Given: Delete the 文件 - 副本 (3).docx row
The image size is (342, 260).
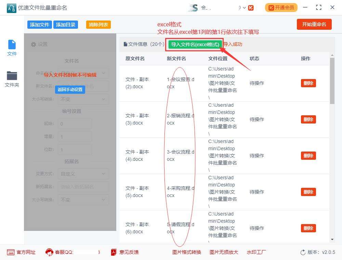Looking at the screenshot, I should 308,119.
